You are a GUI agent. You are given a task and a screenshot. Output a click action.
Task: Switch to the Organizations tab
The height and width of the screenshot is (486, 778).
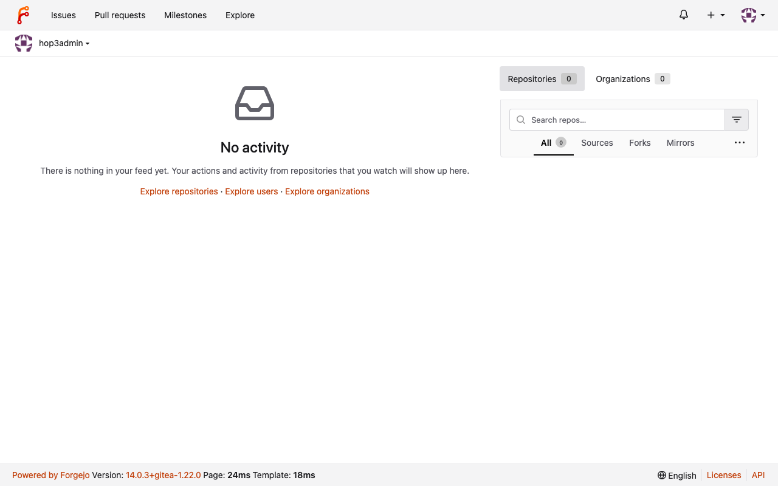633,79
